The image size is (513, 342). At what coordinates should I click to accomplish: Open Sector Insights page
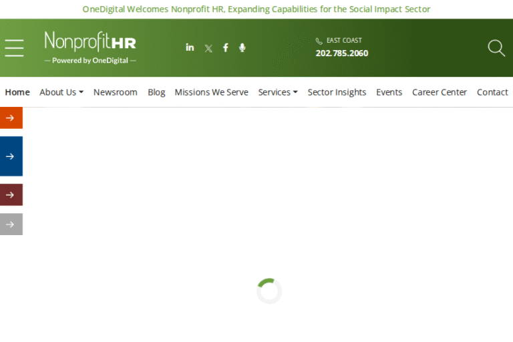coord(337,92)
